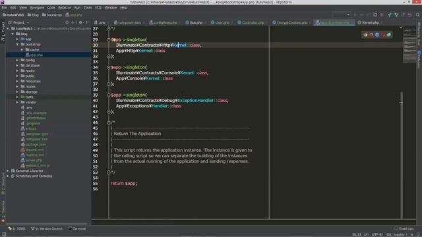Expand the vendor folder

click(x=18, y=103)
